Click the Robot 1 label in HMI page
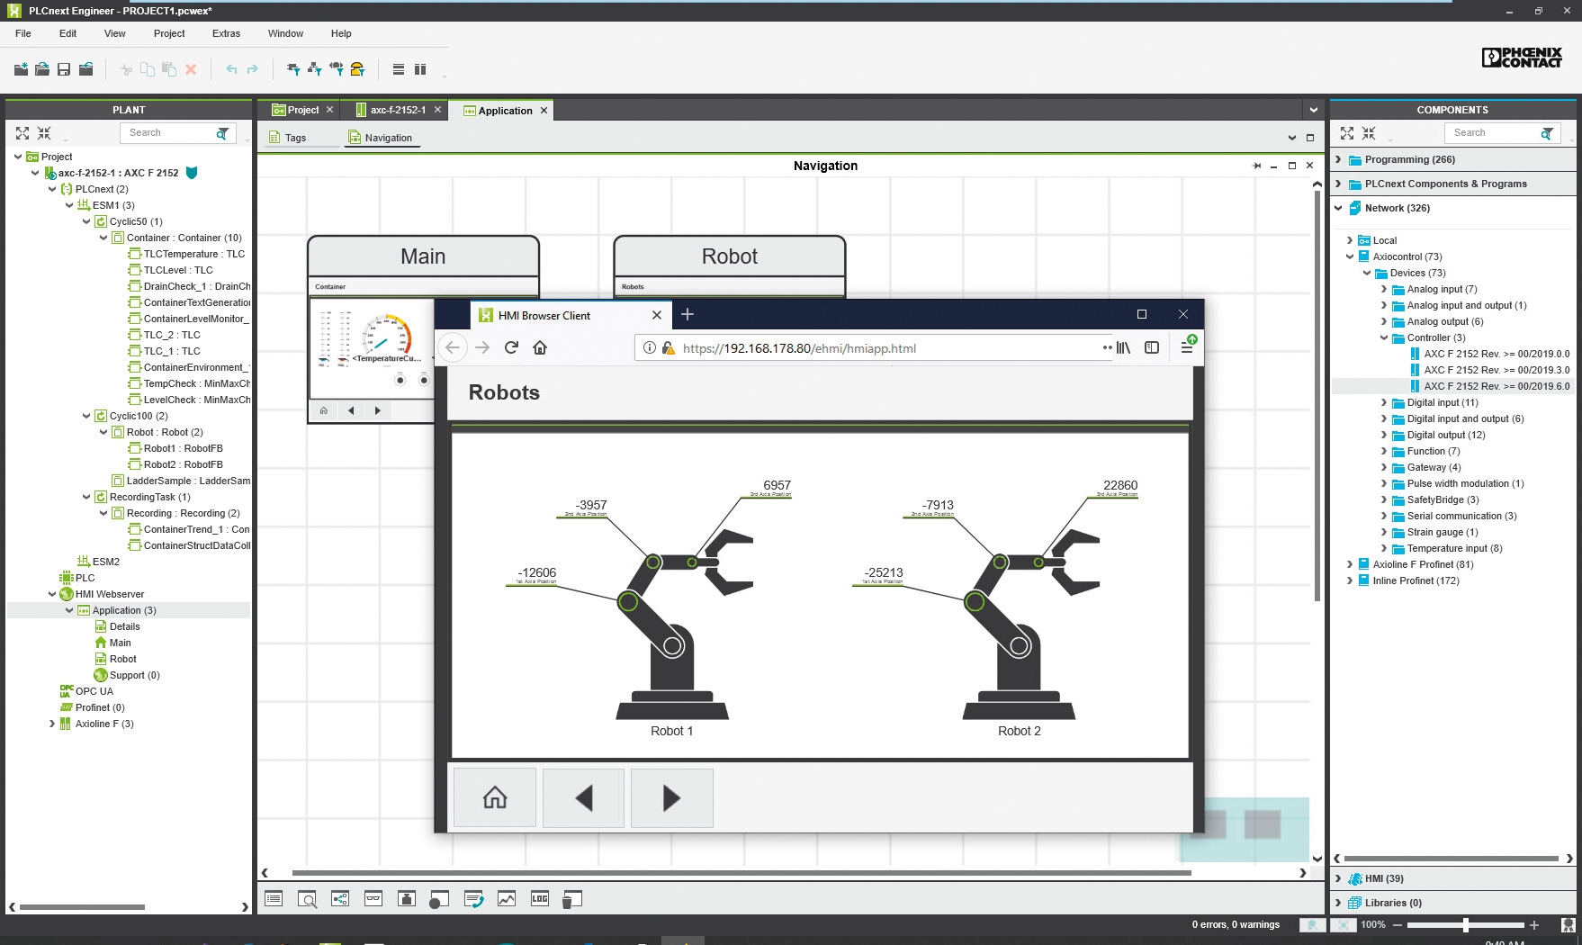The width and height of the screenshot is (1582, 945). (x=671, y=731)
